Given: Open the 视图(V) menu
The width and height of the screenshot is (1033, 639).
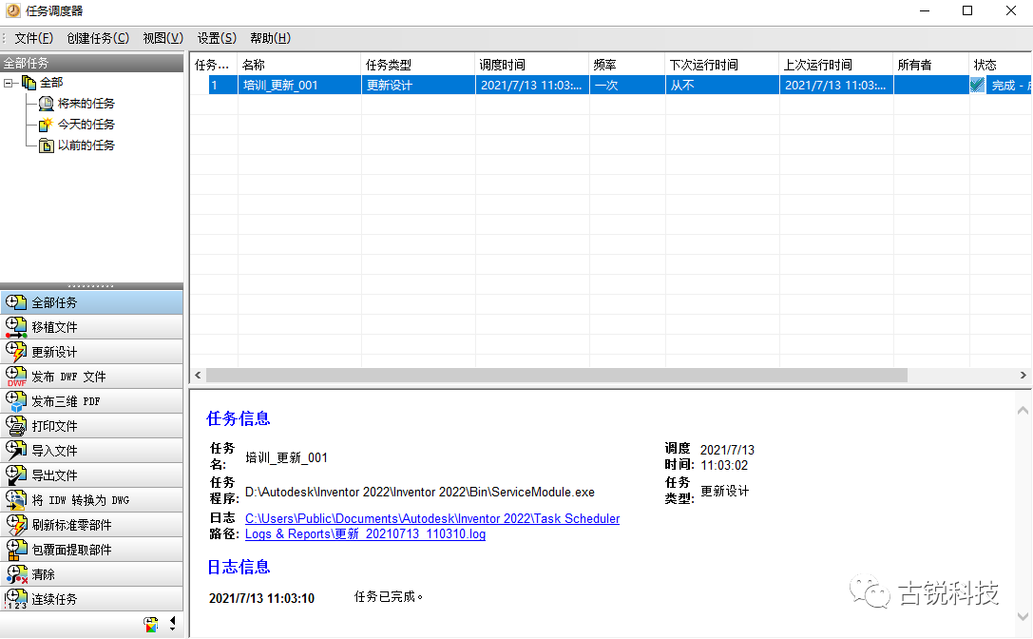Looking at the screenshot, I should pos(163,38).
